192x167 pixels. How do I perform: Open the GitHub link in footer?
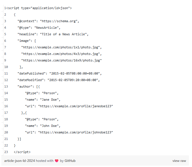coord(70,161)
